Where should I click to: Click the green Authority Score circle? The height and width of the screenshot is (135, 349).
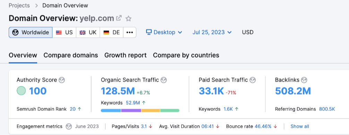[x=21, y=91]
